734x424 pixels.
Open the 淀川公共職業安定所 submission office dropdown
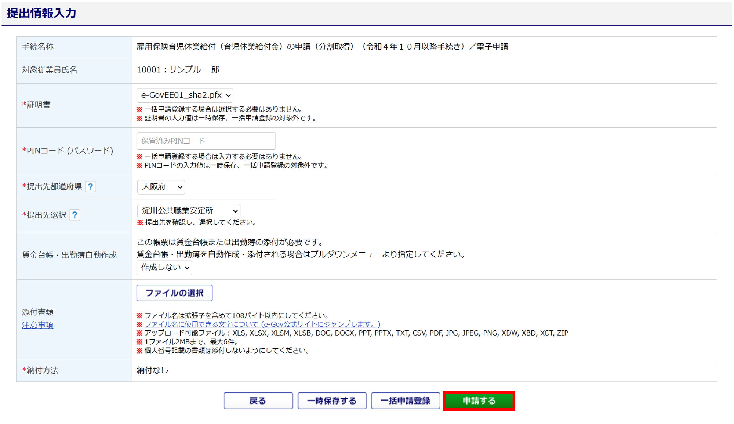click(x=189, y=211)
